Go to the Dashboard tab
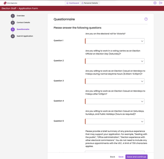 click(73, 3)
